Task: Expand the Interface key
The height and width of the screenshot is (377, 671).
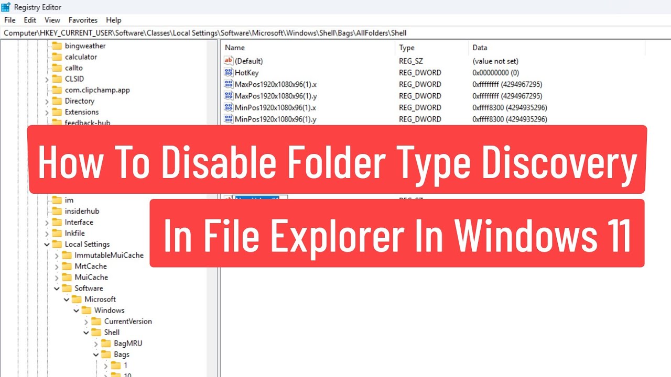Action: coord(47,223)
